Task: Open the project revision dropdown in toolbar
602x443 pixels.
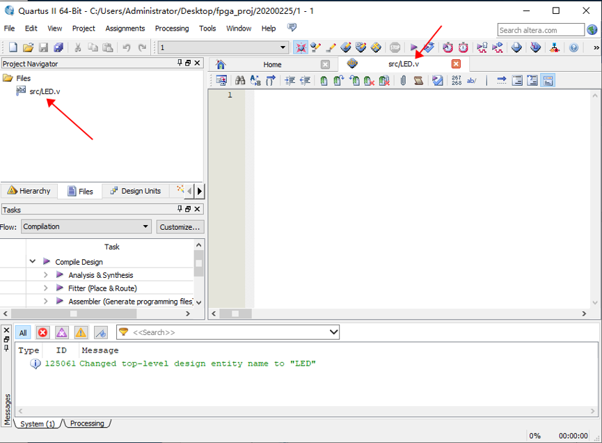Action: (x=223, y=47)
